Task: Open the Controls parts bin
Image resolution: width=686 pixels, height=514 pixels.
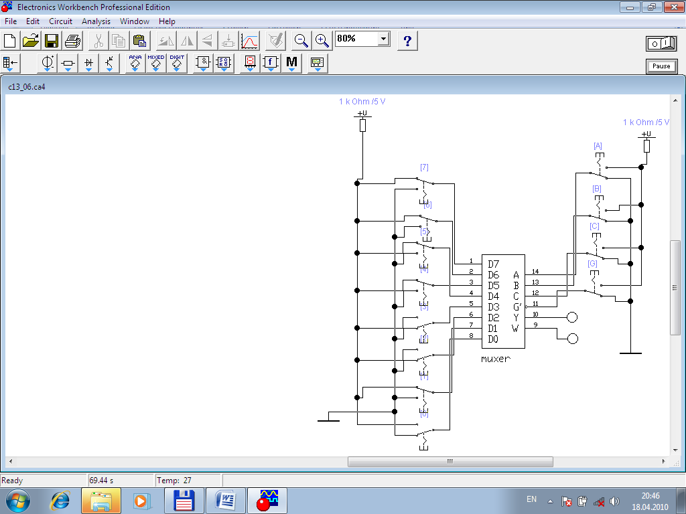Action: (271, 64)
